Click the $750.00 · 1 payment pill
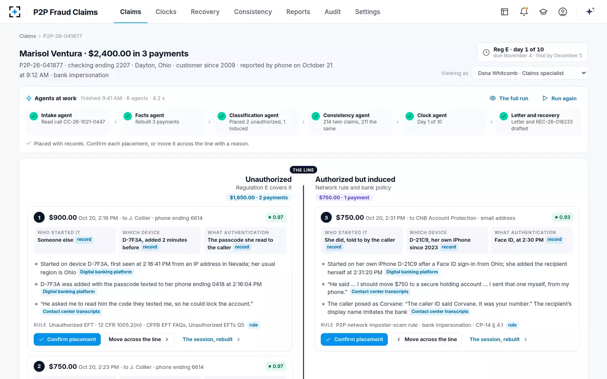The image size is (607, 379). tap(344, 198)
